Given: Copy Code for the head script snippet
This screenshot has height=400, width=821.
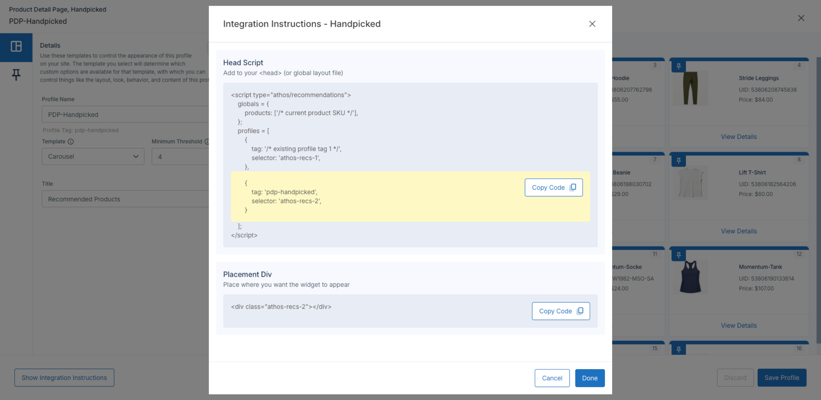Looking at the screenshot, I should [554, 187].
